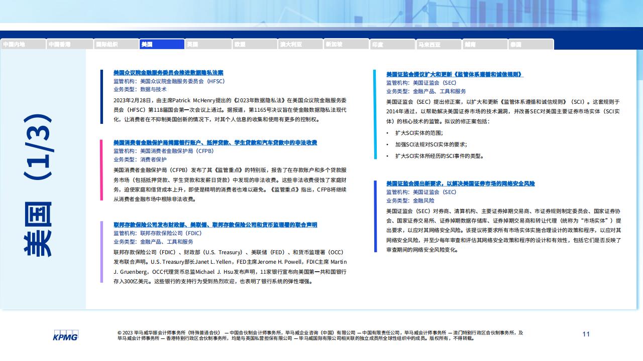Click paragraph beginning 2023年2月28日
This screenshot has width=643, height=361.
tap(230, 110)
